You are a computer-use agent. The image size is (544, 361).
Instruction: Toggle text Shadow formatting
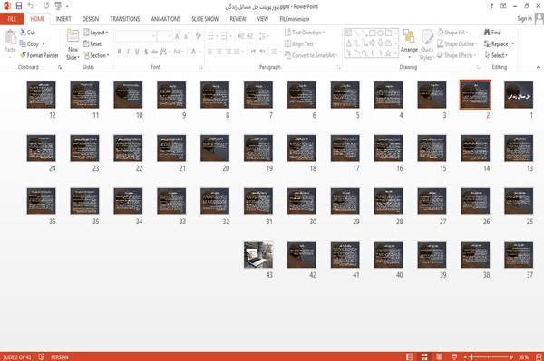146,52
